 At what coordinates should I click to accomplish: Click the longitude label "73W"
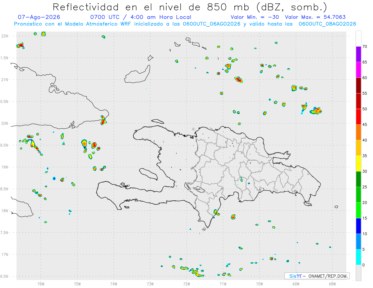[150, 284]
